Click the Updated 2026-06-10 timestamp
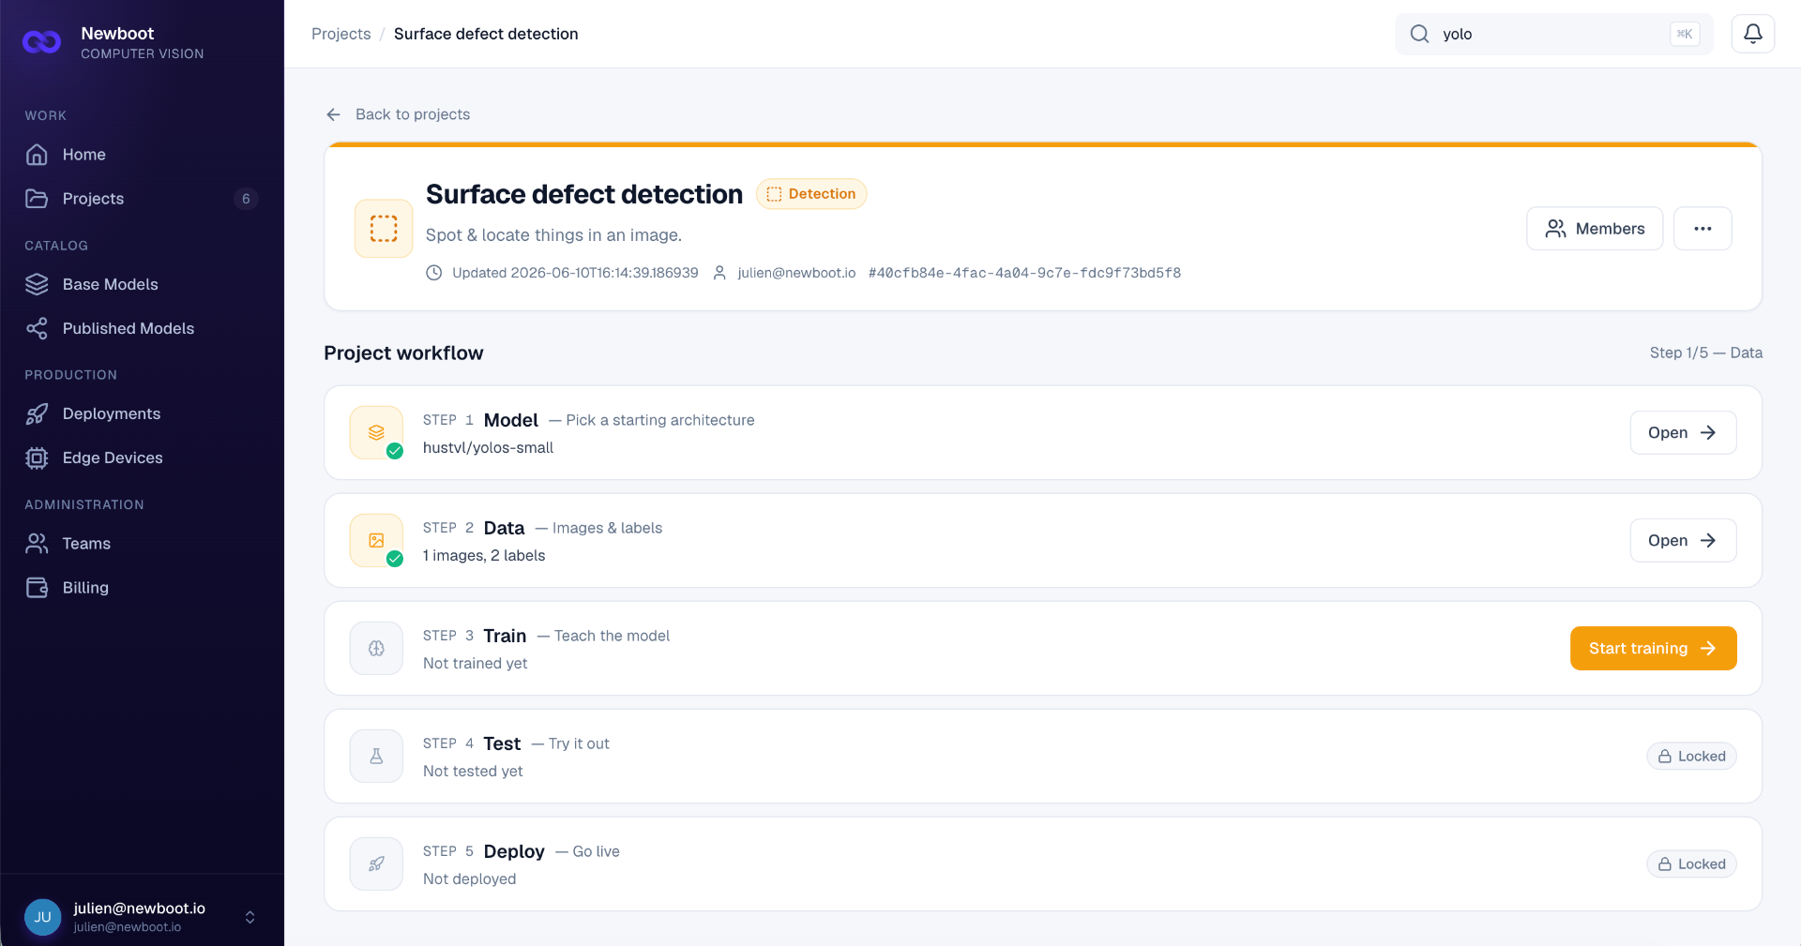This screenshot has height=946, width=1801. (x=575, y=273)
